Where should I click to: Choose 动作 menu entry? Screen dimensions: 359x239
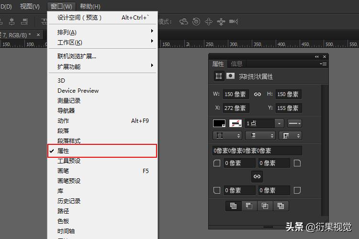102,121
